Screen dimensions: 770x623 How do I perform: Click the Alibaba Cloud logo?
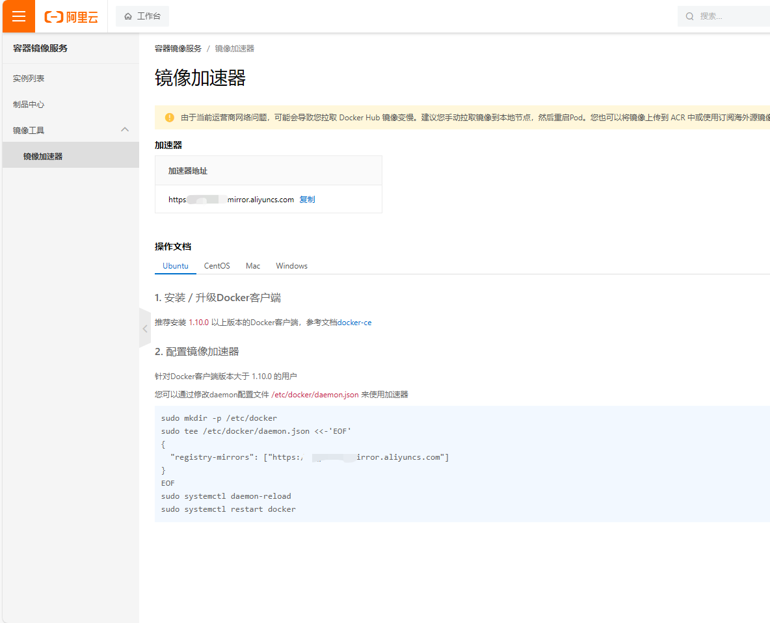tap(71, 17)
